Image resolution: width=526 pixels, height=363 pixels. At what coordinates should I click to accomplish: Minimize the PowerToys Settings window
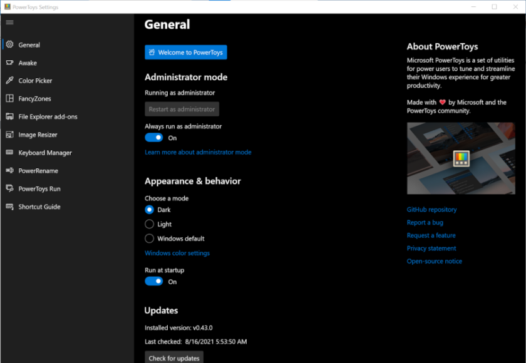click(x=473, y=7)
